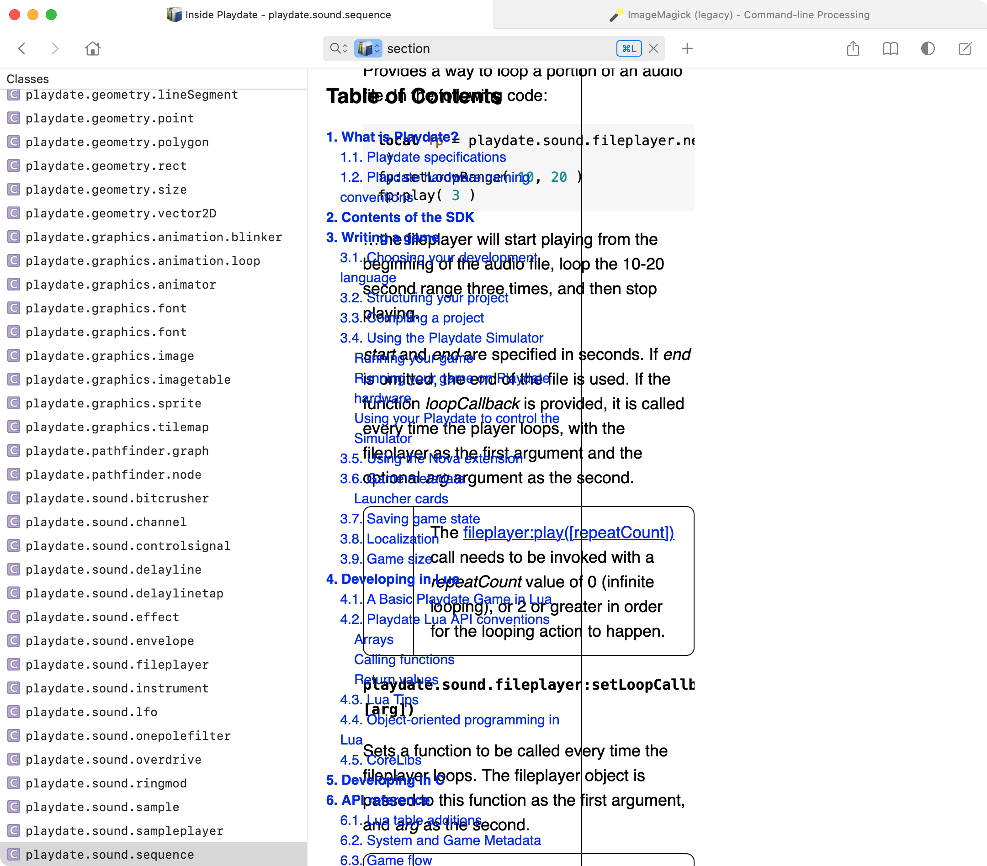Open the docset filter dropdown in search

coord(368,48)
